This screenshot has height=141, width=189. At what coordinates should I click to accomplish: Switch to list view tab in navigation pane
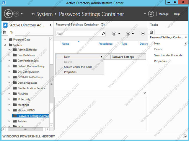click(4, 33)
